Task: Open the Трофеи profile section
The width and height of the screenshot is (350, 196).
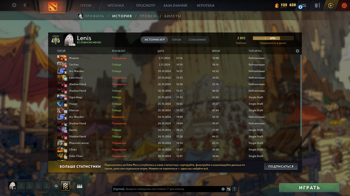Action: [148, 16]
